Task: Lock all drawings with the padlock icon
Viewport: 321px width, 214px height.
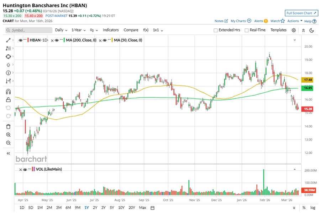Action: click(8, 100)
